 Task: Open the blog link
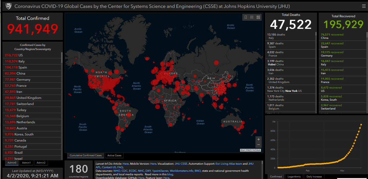(170, 175)
